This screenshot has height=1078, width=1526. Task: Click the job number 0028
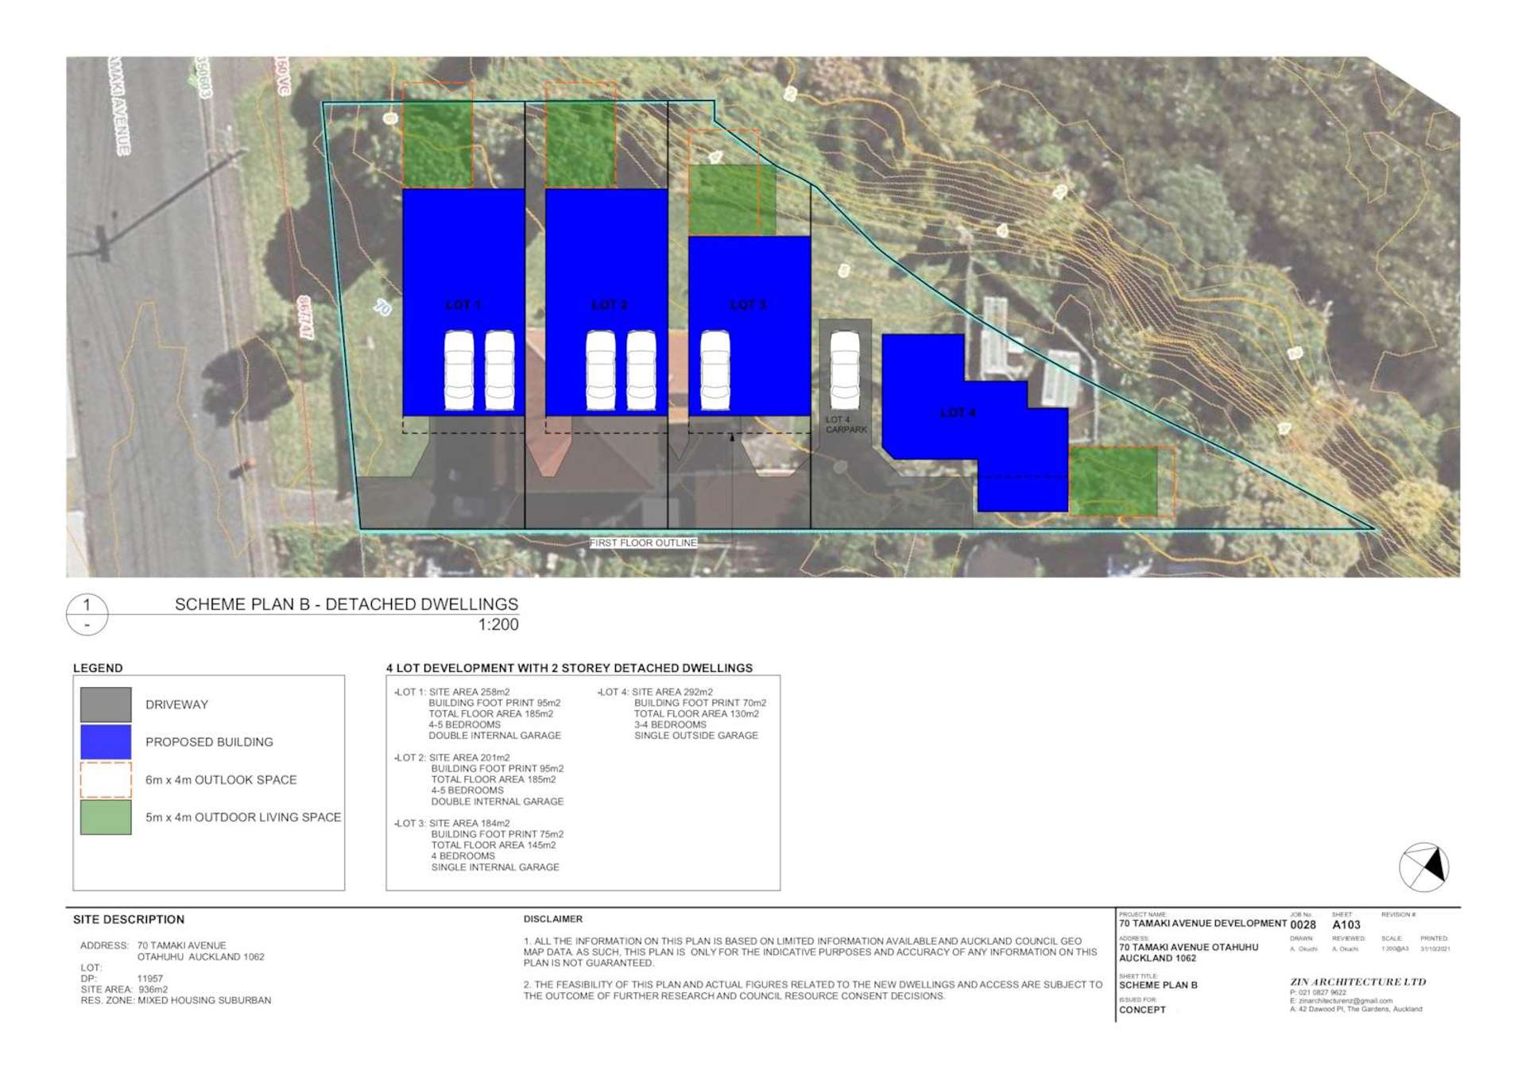click(x=1303, y=925)
